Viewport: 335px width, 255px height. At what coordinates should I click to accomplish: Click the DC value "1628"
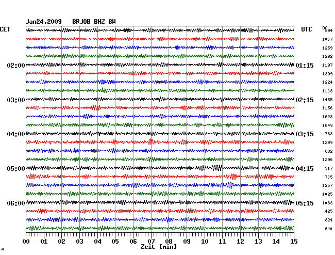coord(327,117)
